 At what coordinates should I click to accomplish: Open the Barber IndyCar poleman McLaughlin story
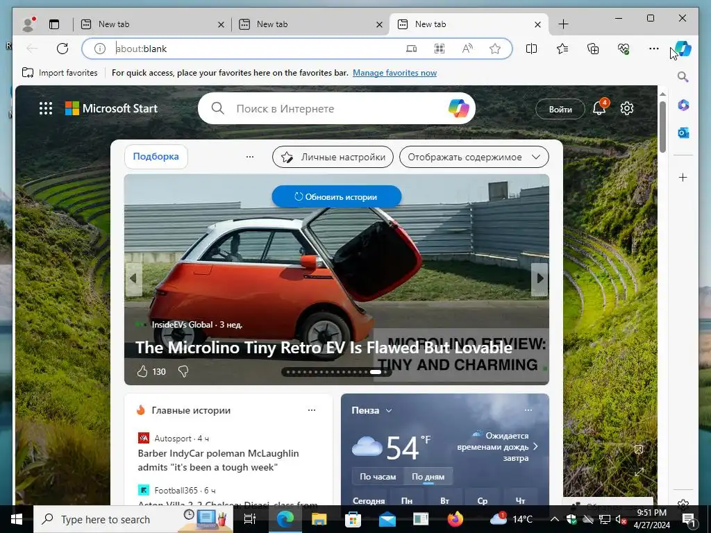pos(218,460)
